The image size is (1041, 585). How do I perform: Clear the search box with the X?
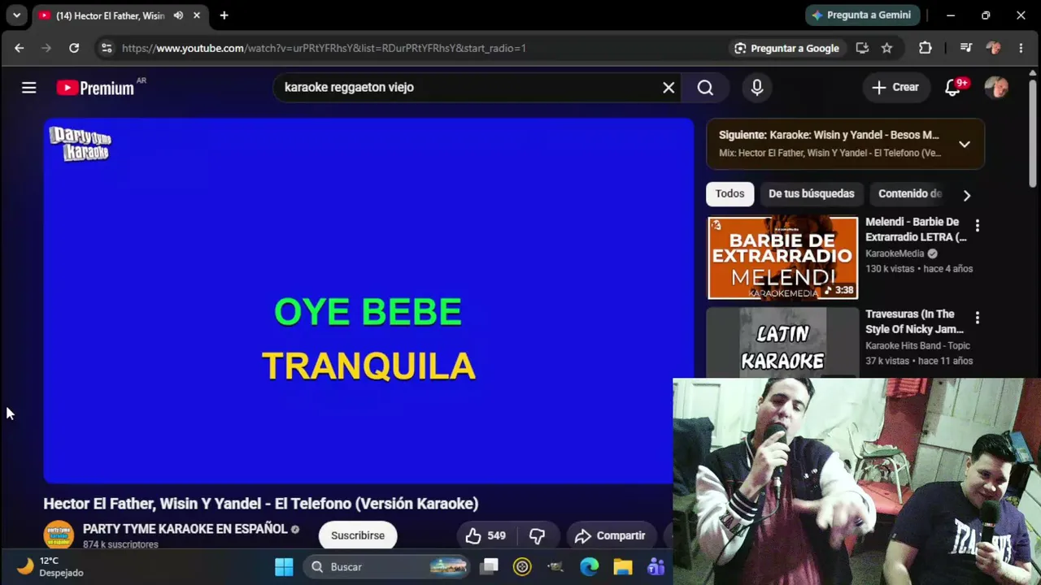pos(669,88)
